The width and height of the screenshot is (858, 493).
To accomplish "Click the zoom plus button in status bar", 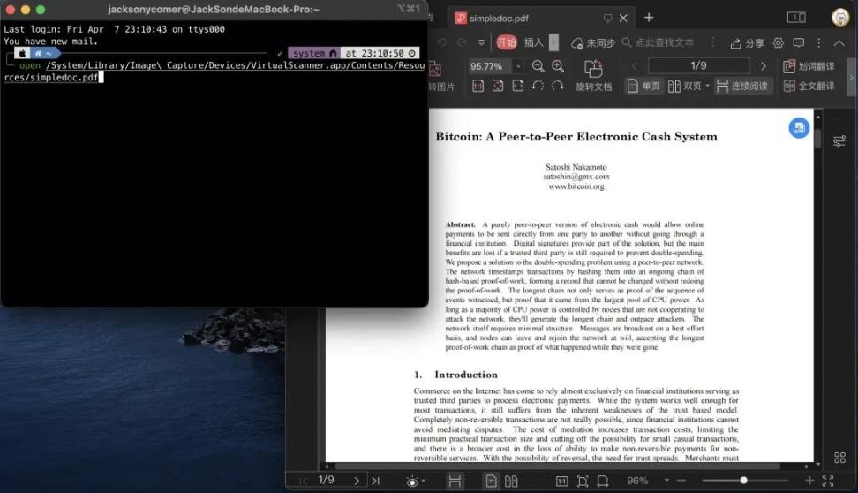I will pos(809,481).
